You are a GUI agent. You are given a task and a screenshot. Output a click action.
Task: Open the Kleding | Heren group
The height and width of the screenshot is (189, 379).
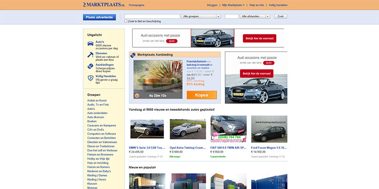(96, 179)
